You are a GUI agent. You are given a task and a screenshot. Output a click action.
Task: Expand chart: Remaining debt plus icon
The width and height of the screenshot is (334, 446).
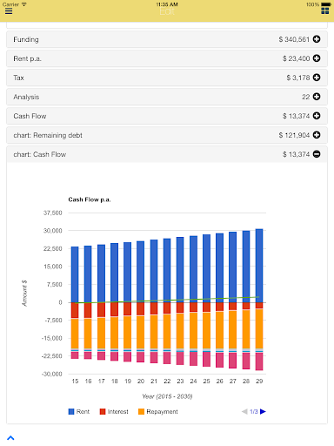click(317, 135)
